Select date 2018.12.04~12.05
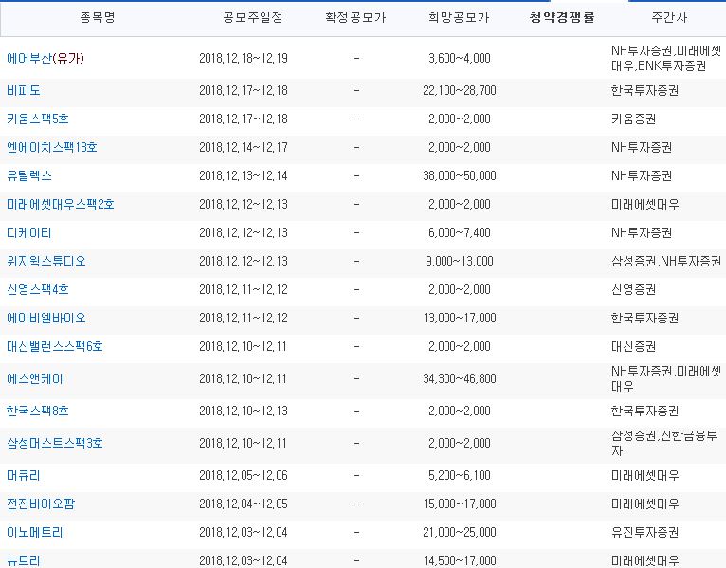The width and height of the screenshot is (726, 568). point(244,504)
